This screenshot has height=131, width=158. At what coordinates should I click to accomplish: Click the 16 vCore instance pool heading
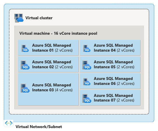(58, 33)
